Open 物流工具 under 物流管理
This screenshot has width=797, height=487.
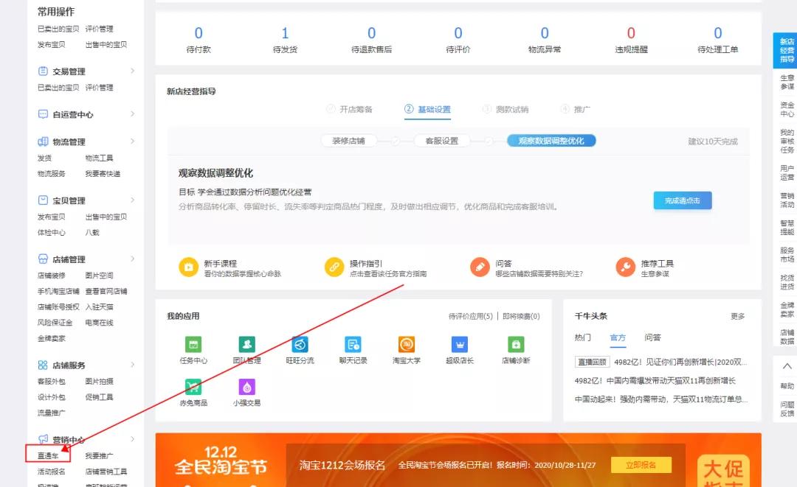coord(99,158)
